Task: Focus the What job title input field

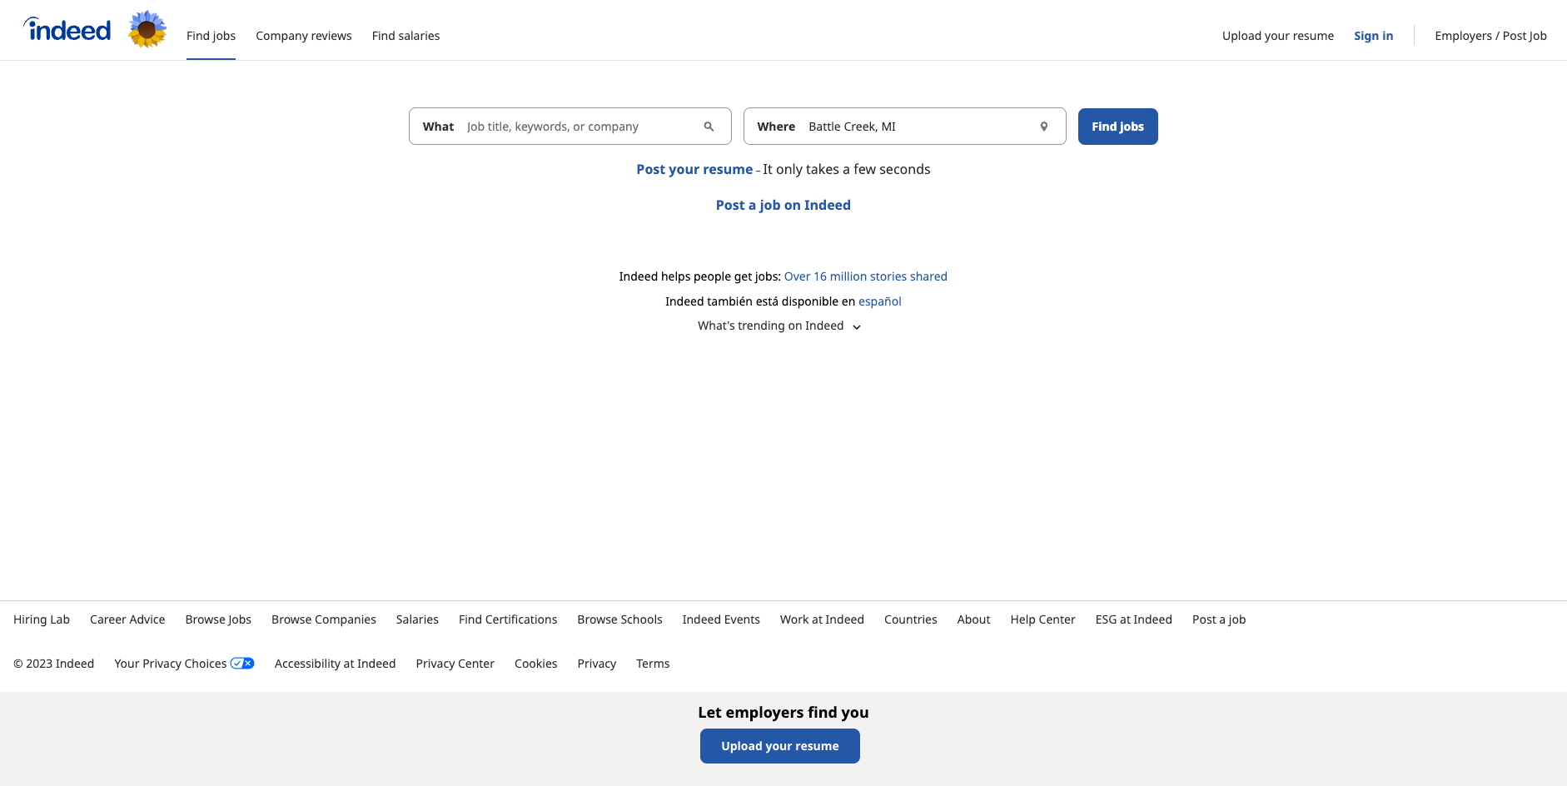Action: 579,127
